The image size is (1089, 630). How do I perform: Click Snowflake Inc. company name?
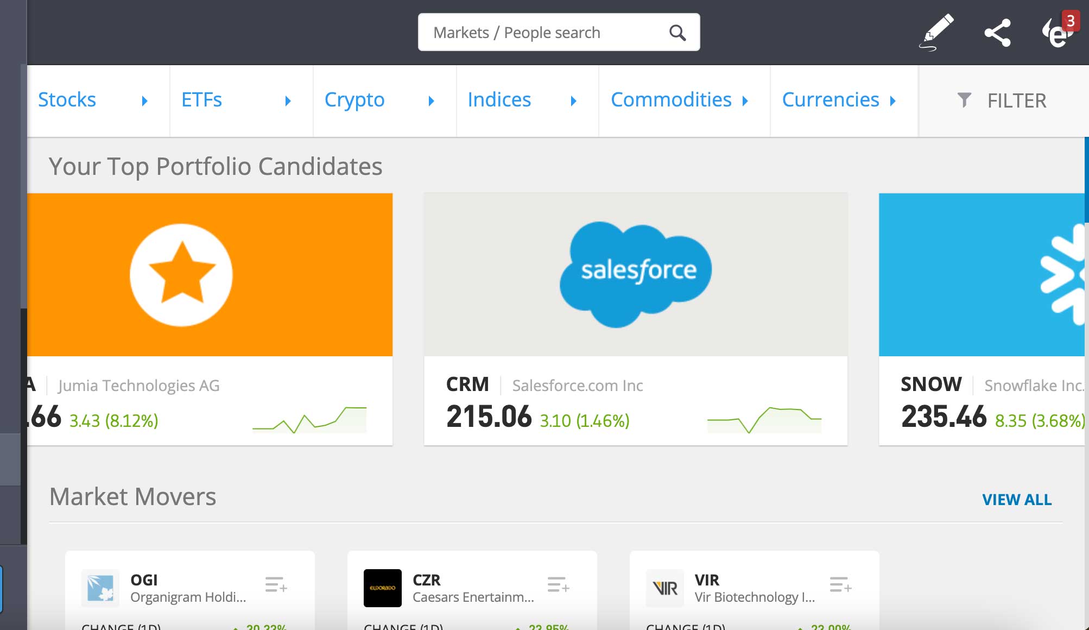[1034, 386]
